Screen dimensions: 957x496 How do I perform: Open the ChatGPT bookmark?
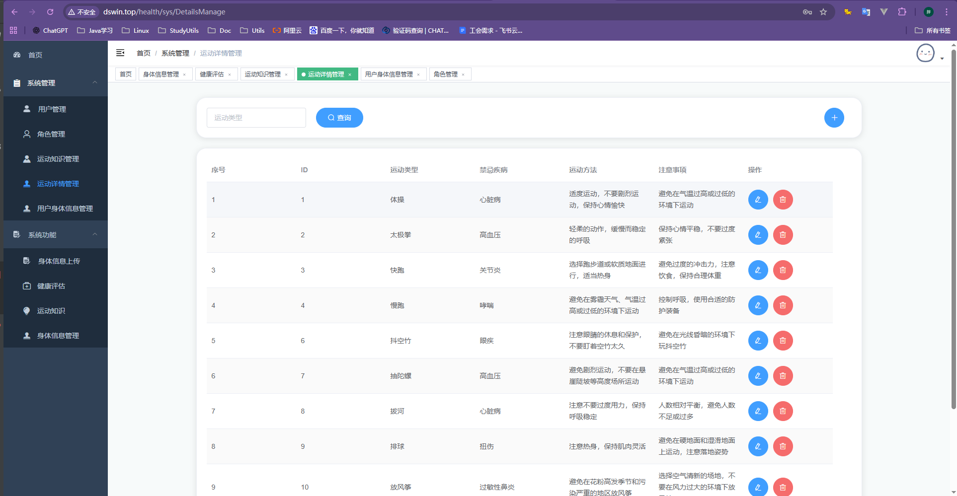tap(50, 30)
